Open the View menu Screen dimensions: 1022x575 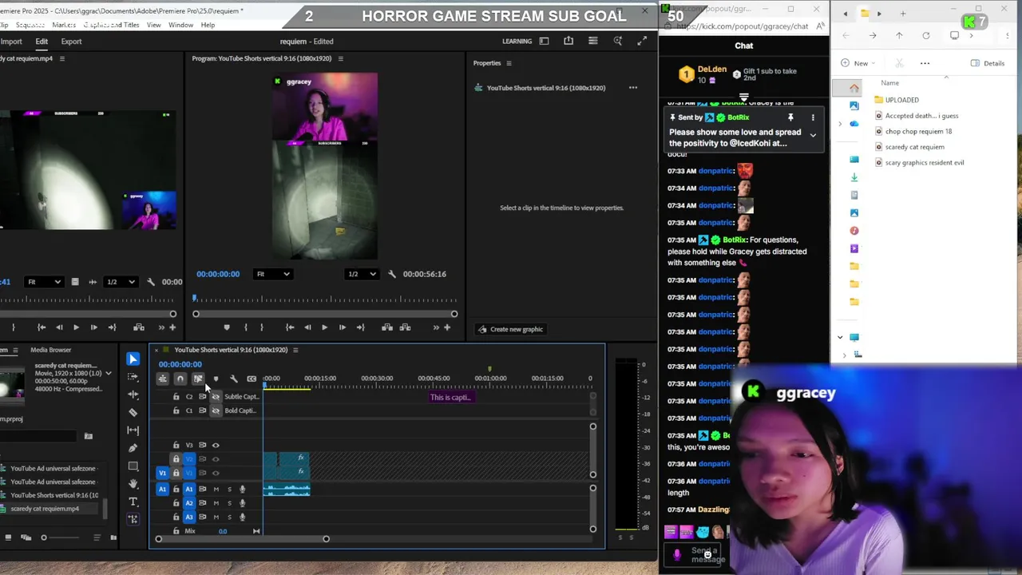point(153,25)
